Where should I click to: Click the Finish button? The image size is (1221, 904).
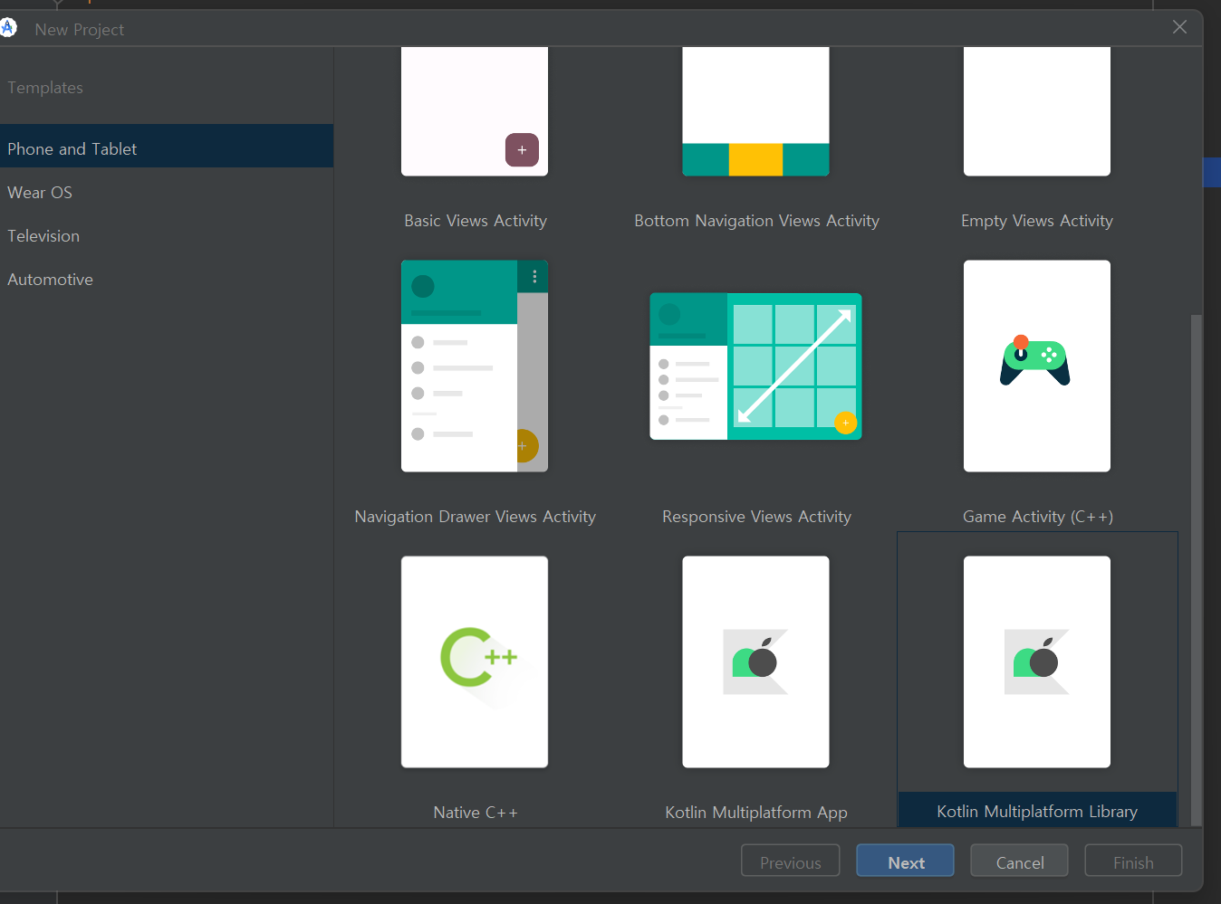(1133, 861)
